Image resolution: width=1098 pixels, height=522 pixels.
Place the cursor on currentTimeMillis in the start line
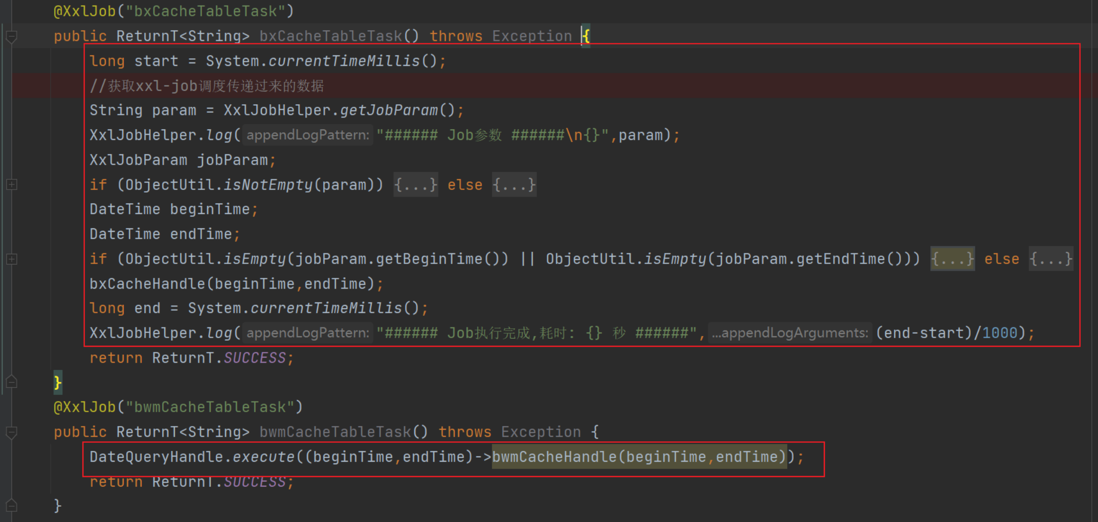(x=344, y=61)
